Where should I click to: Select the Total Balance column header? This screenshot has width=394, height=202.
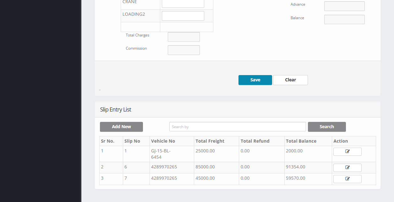(x=301, y=141)
